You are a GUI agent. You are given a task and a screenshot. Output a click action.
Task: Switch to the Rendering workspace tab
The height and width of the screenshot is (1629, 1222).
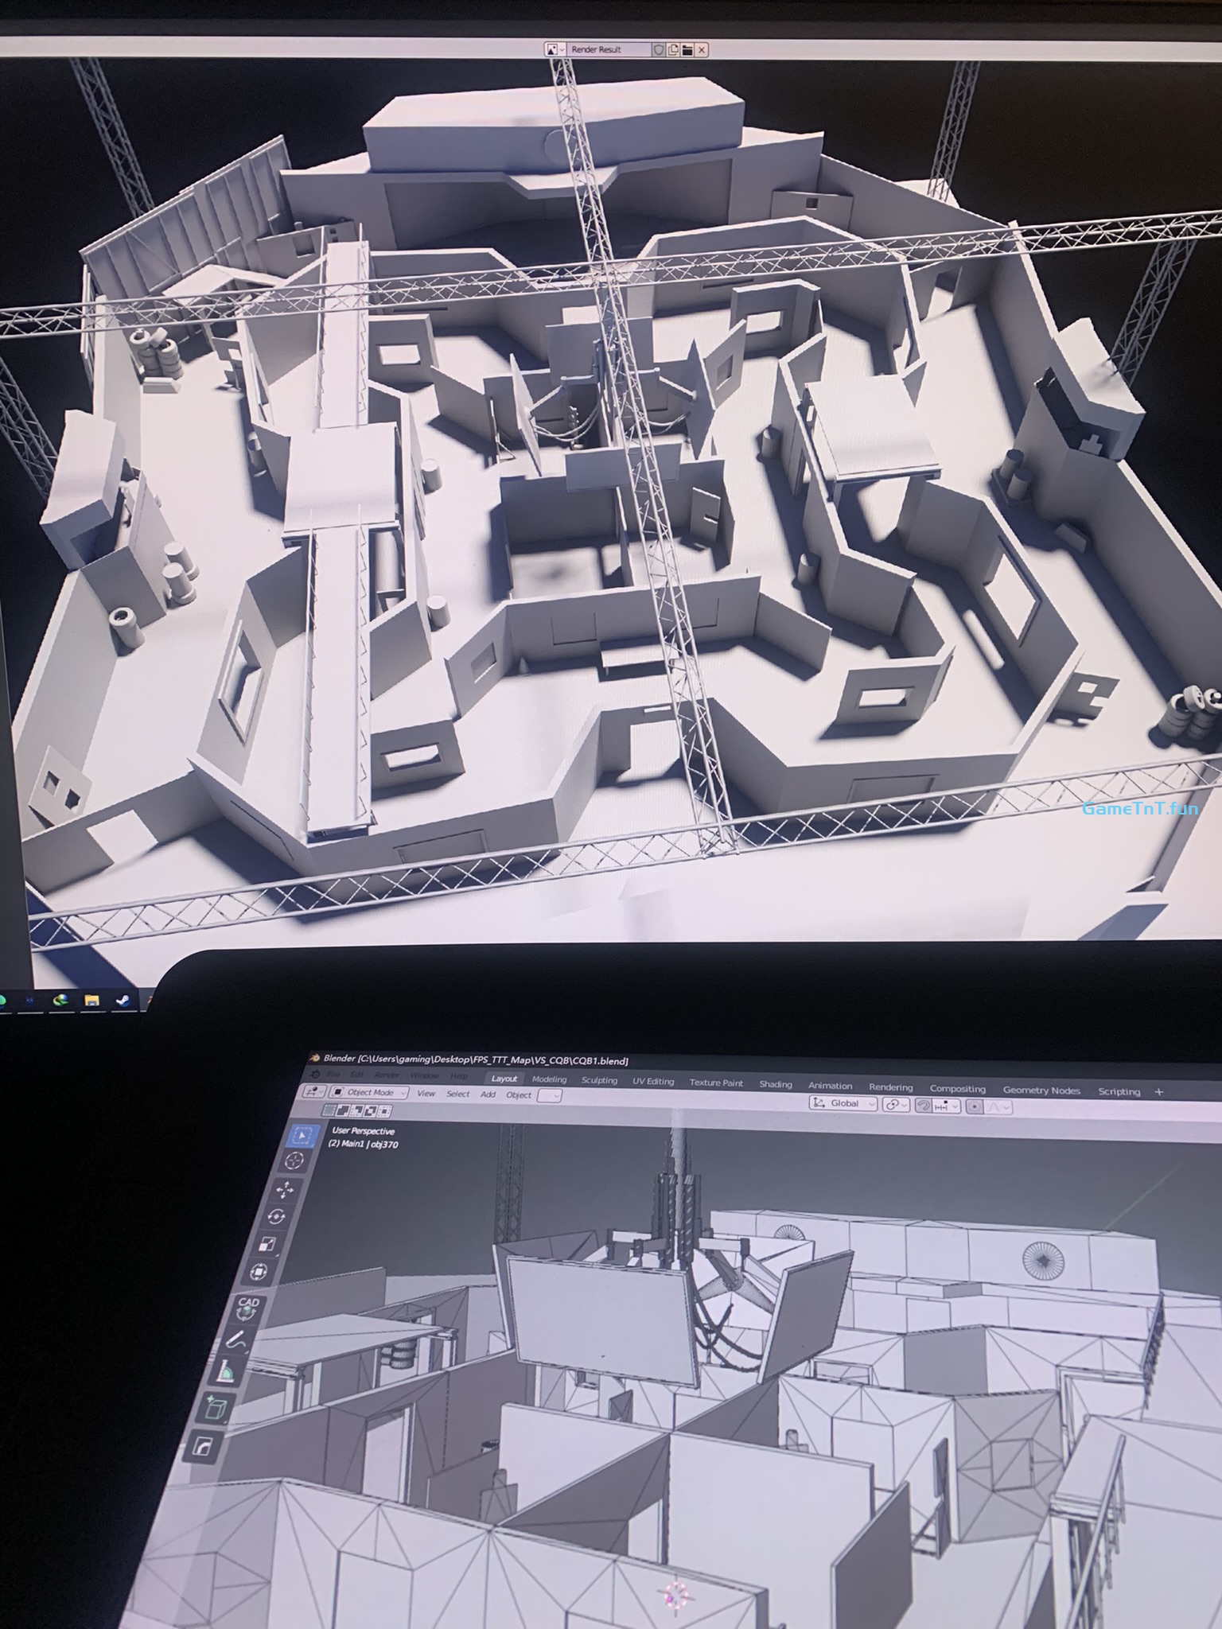[890, 1087]
